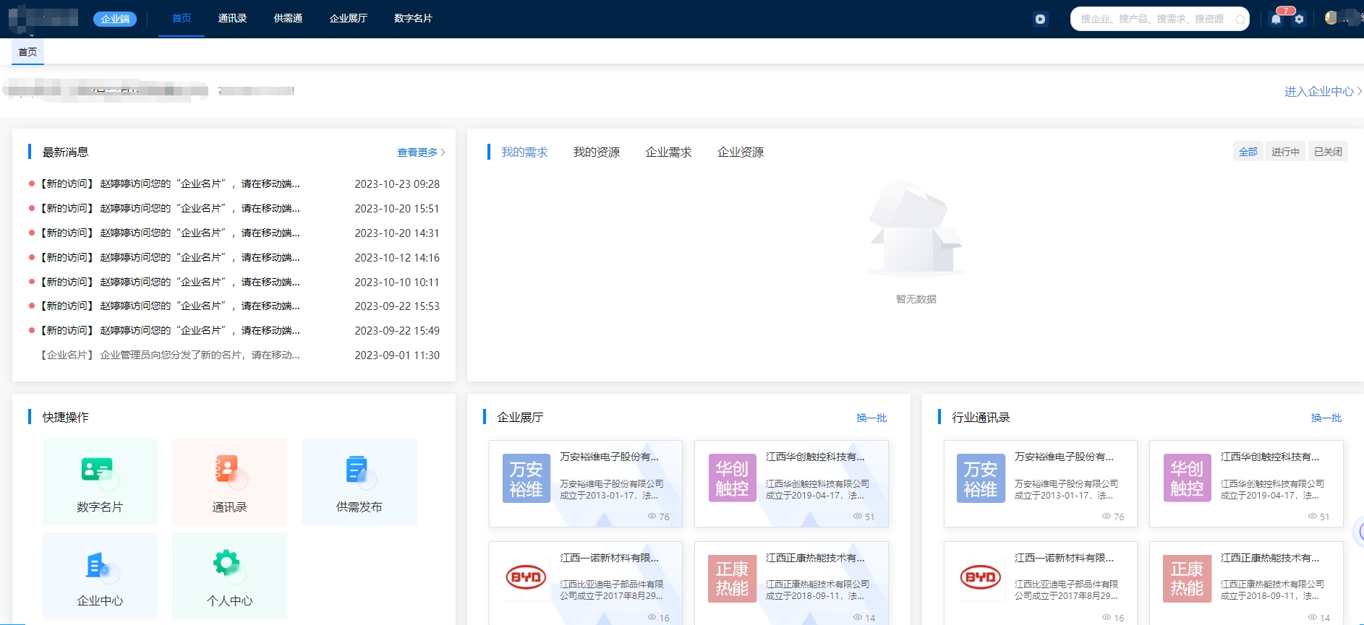
Task: Click BYD logo in 行业通讯录
Action: click(981, 577)
